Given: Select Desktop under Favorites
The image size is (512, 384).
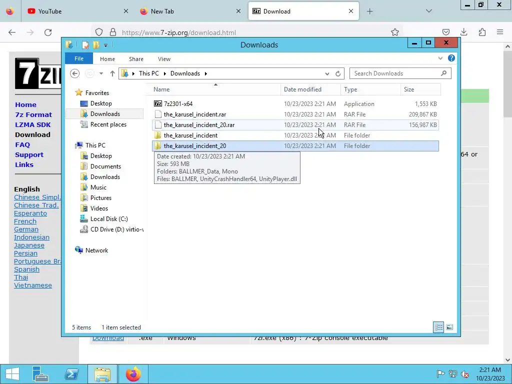Looking at the screenshot, I should 101,103.
